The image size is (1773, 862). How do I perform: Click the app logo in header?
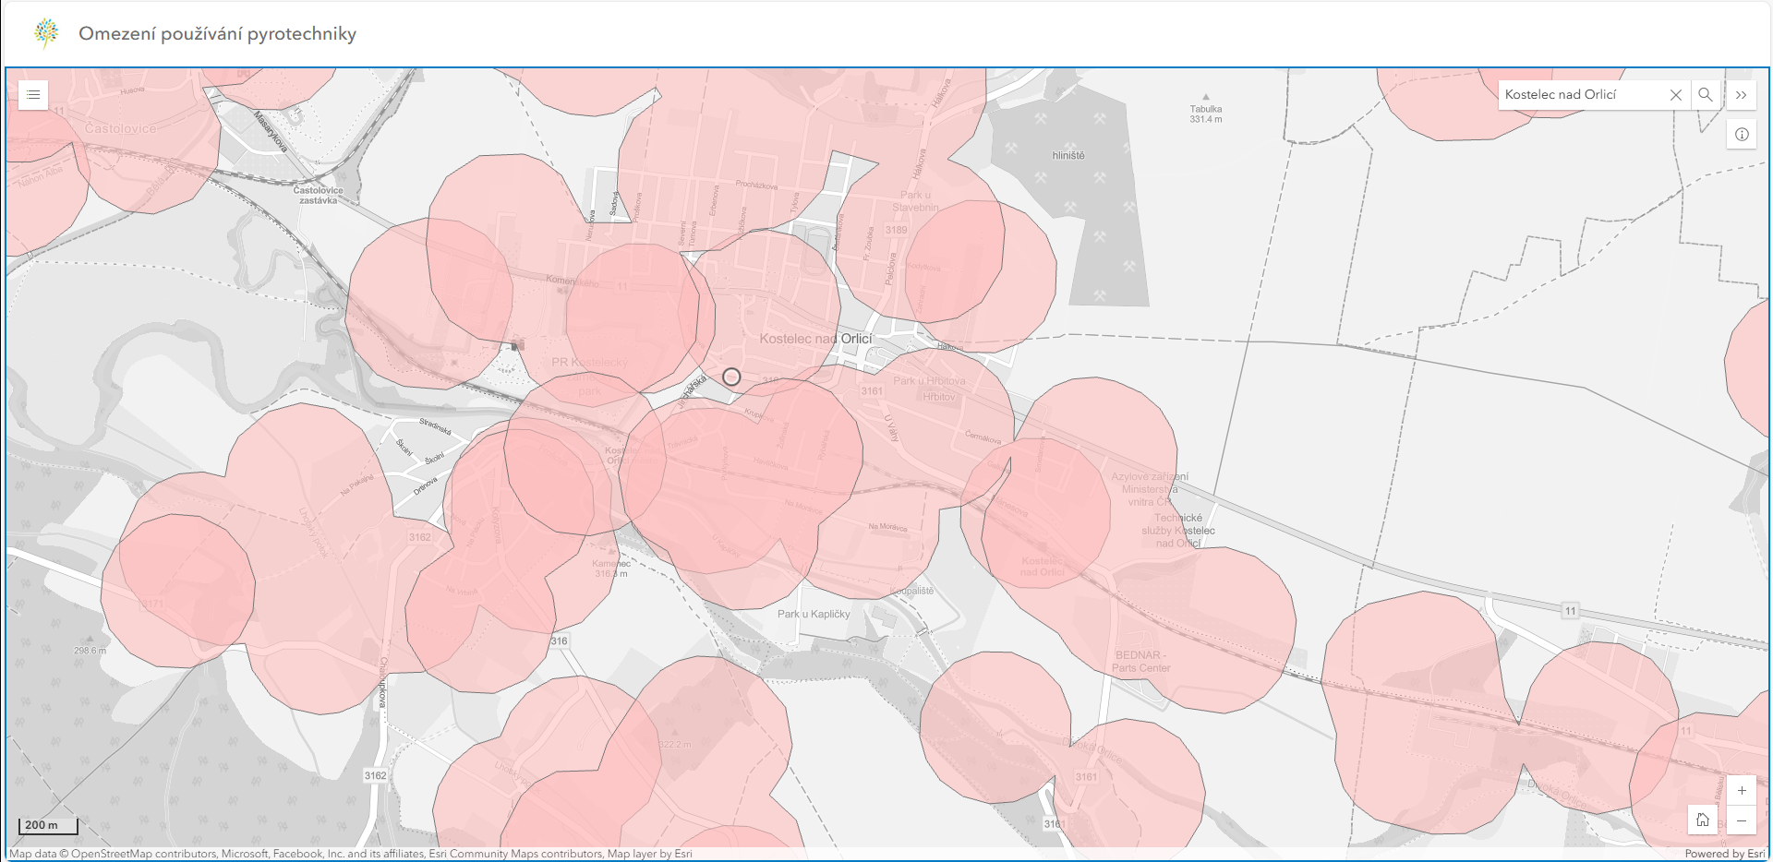pyautogui.click(x=46, y=33)
